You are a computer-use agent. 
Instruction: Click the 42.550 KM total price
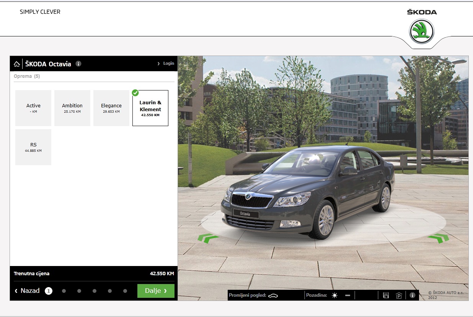pos(162,274)
